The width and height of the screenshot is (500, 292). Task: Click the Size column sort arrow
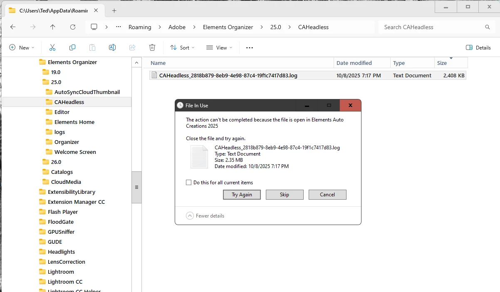tap(451, 58)
